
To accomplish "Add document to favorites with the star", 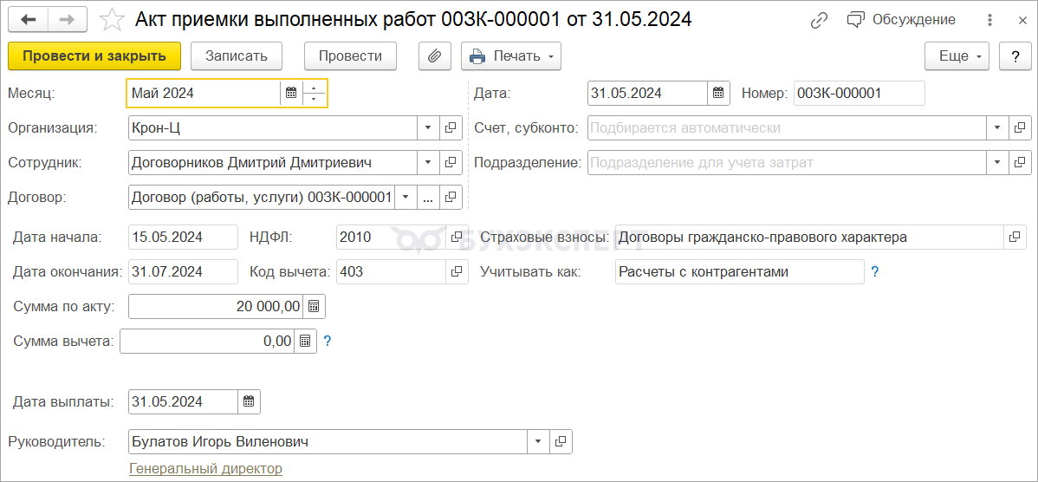I will coord(112,20).
